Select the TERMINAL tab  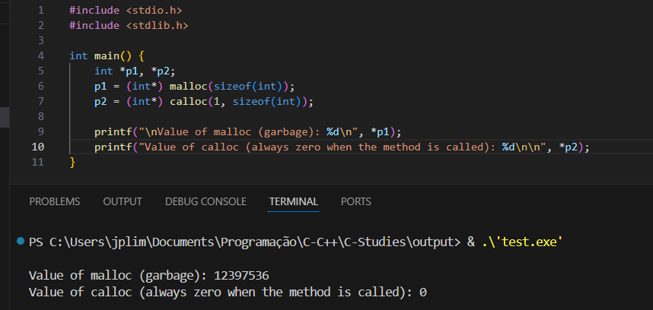(294, 201)
